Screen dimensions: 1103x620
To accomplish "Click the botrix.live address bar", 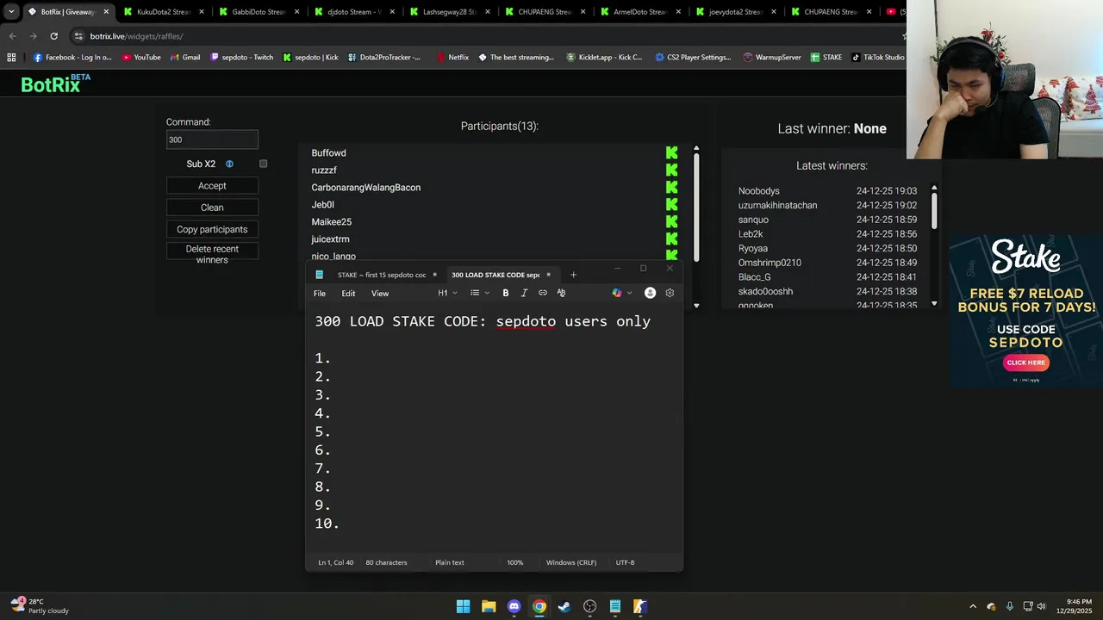I will pyautogui.click(x=483, y=36).
